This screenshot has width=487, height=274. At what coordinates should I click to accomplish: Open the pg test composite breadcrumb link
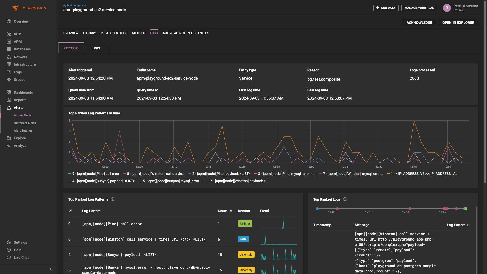(75, 5)
